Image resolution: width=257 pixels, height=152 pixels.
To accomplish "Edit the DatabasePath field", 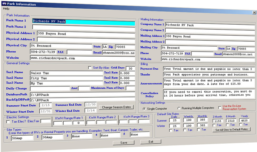I will (83, 94).
